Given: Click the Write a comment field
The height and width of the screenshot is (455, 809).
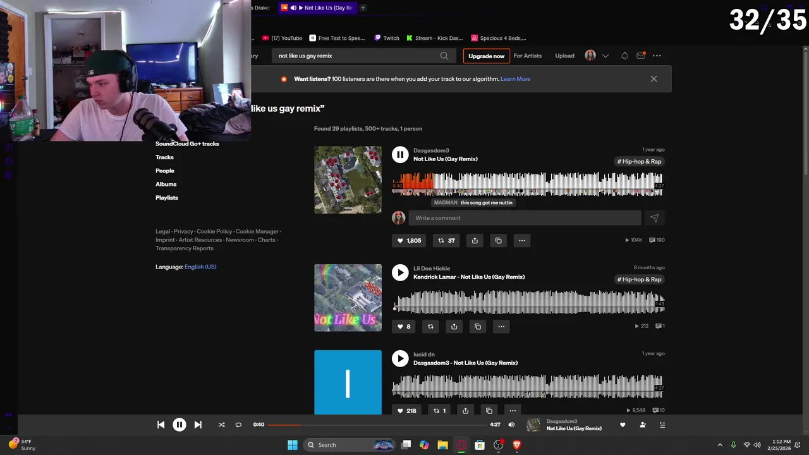Looking at the screenshot, I should (x=525, y=218).
